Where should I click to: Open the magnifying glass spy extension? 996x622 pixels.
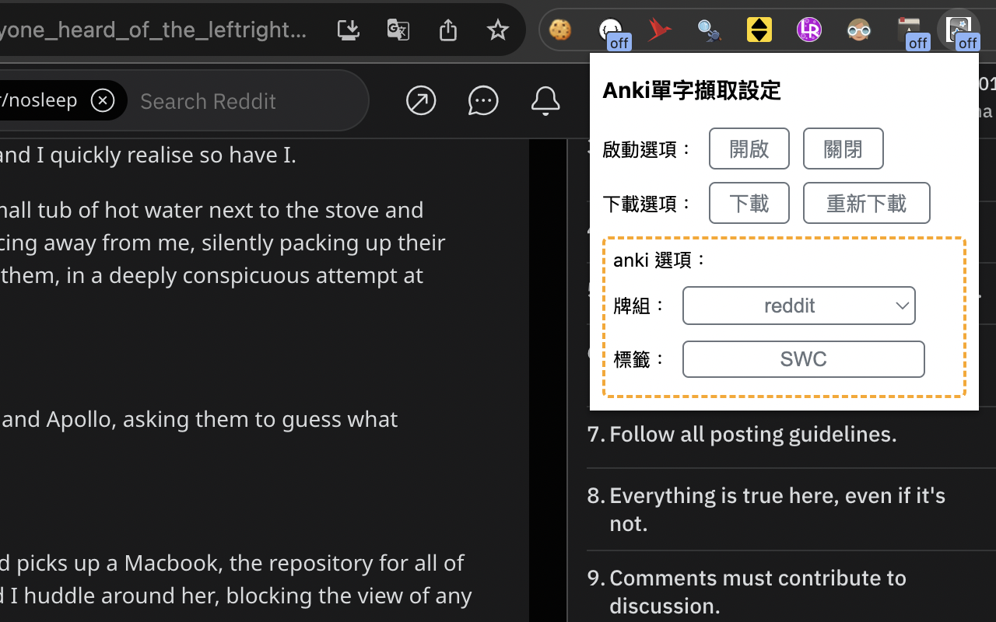[x=709, y=30]
